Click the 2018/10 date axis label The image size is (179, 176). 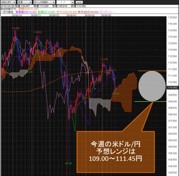(x=17, y=15)
